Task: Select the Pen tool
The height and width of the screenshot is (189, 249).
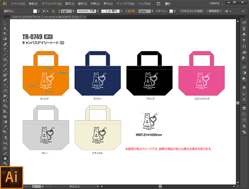Action: [5, 44]
